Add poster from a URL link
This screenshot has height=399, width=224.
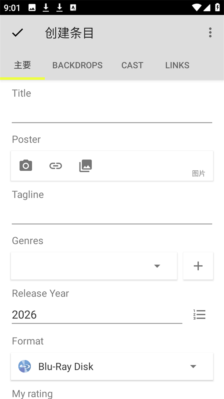point(56,165)
